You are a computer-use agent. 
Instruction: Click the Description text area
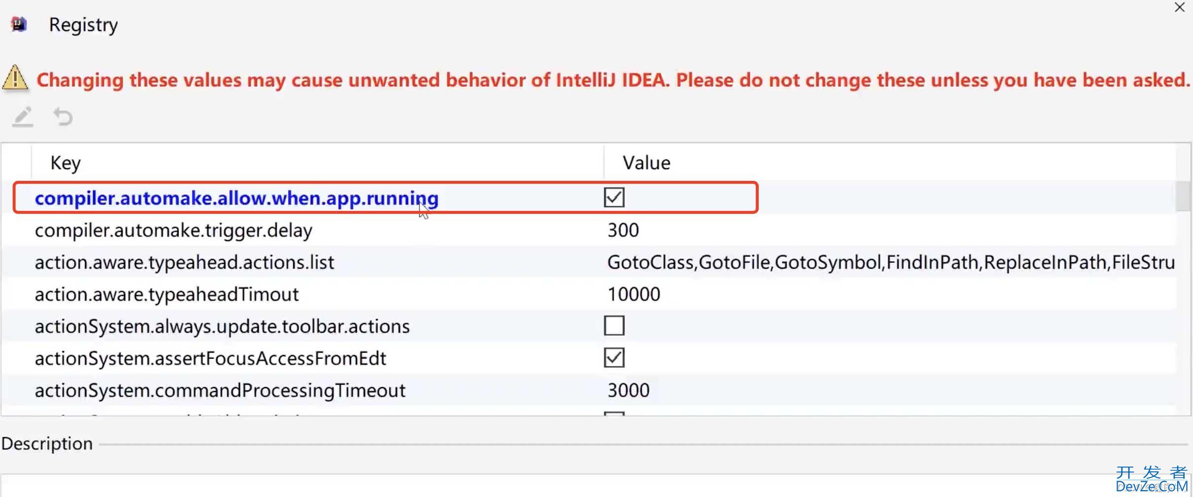tap(596, 486)
